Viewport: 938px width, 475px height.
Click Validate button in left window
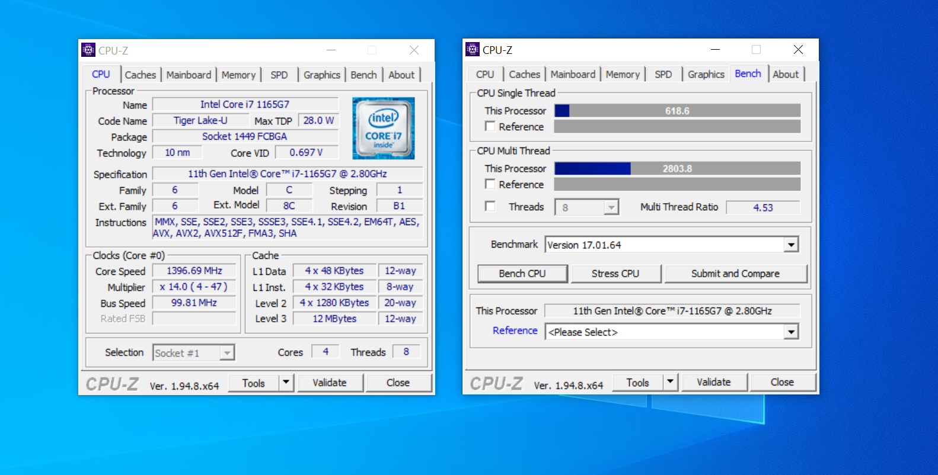(330, 383)
